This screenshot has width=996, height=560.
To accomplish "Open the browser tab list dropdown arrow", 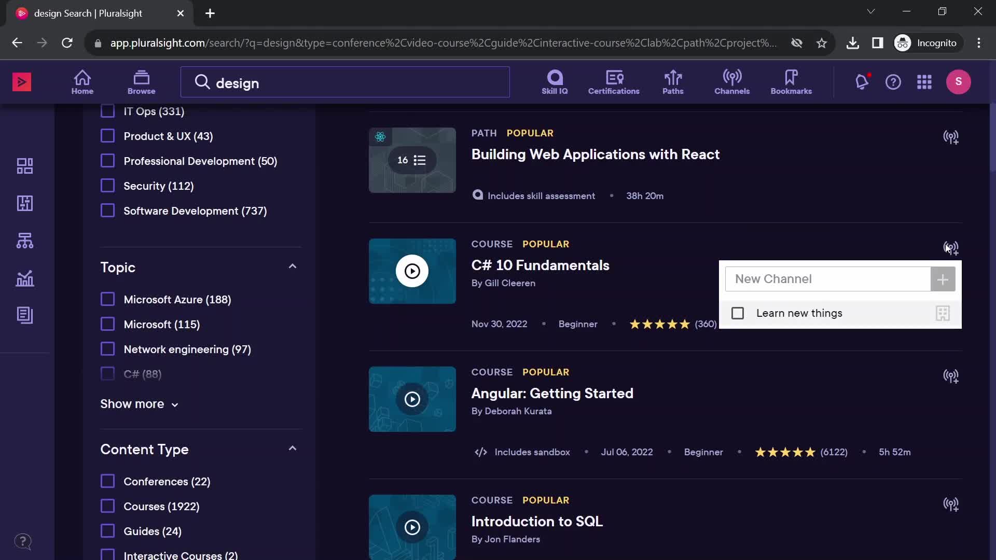I will coord(871,11).
